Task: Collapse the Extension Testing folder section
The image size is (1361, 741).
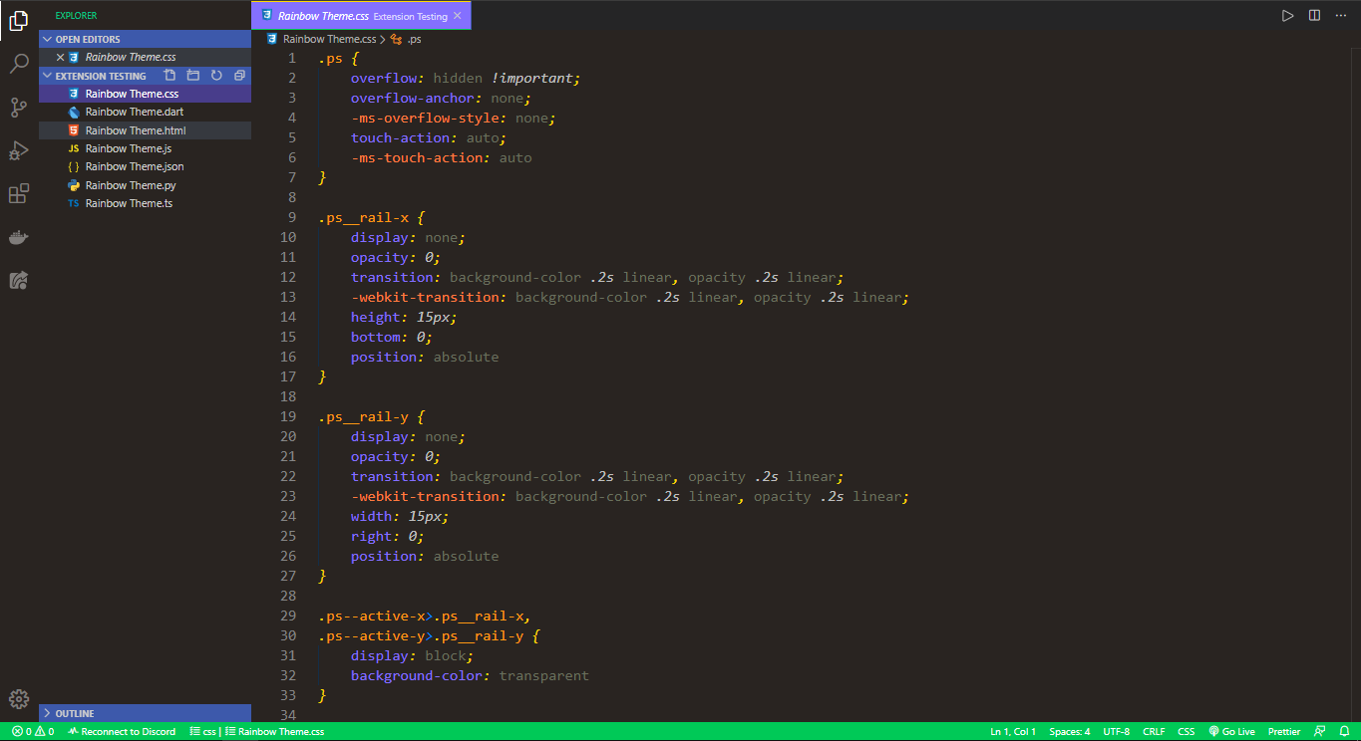Action: [x=100, y=76]
